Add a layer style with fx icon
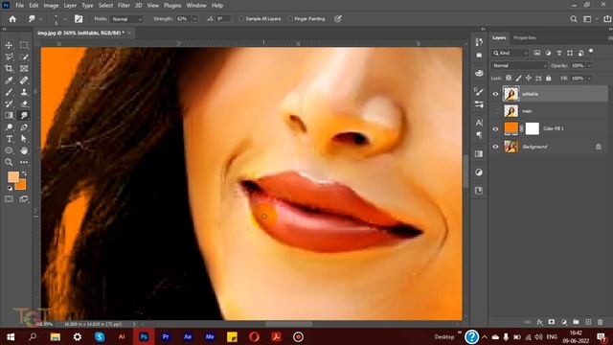 pos(539,322)
